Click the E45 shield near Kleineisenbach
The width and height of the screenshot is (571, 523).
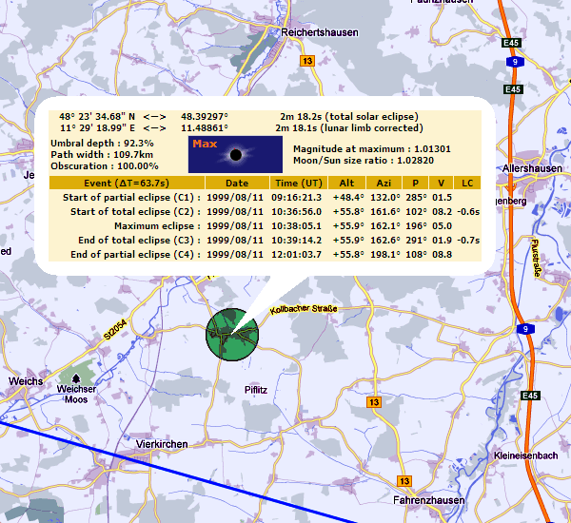[530, 395]
